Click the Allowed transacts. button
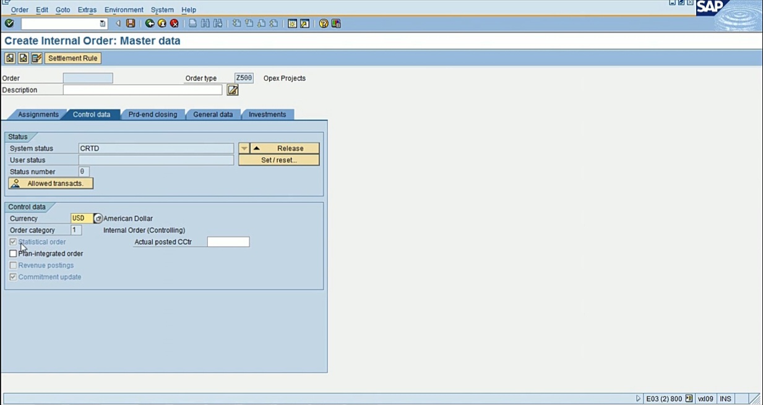This screenshot has width=763, height=405. 51,184
